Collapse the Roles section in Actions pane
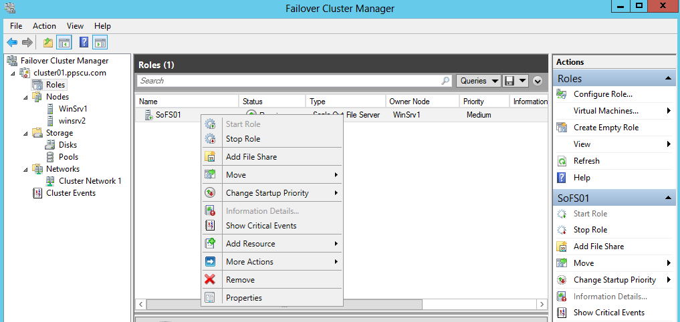This screenshot has height=322, width=680. [667, 78]
